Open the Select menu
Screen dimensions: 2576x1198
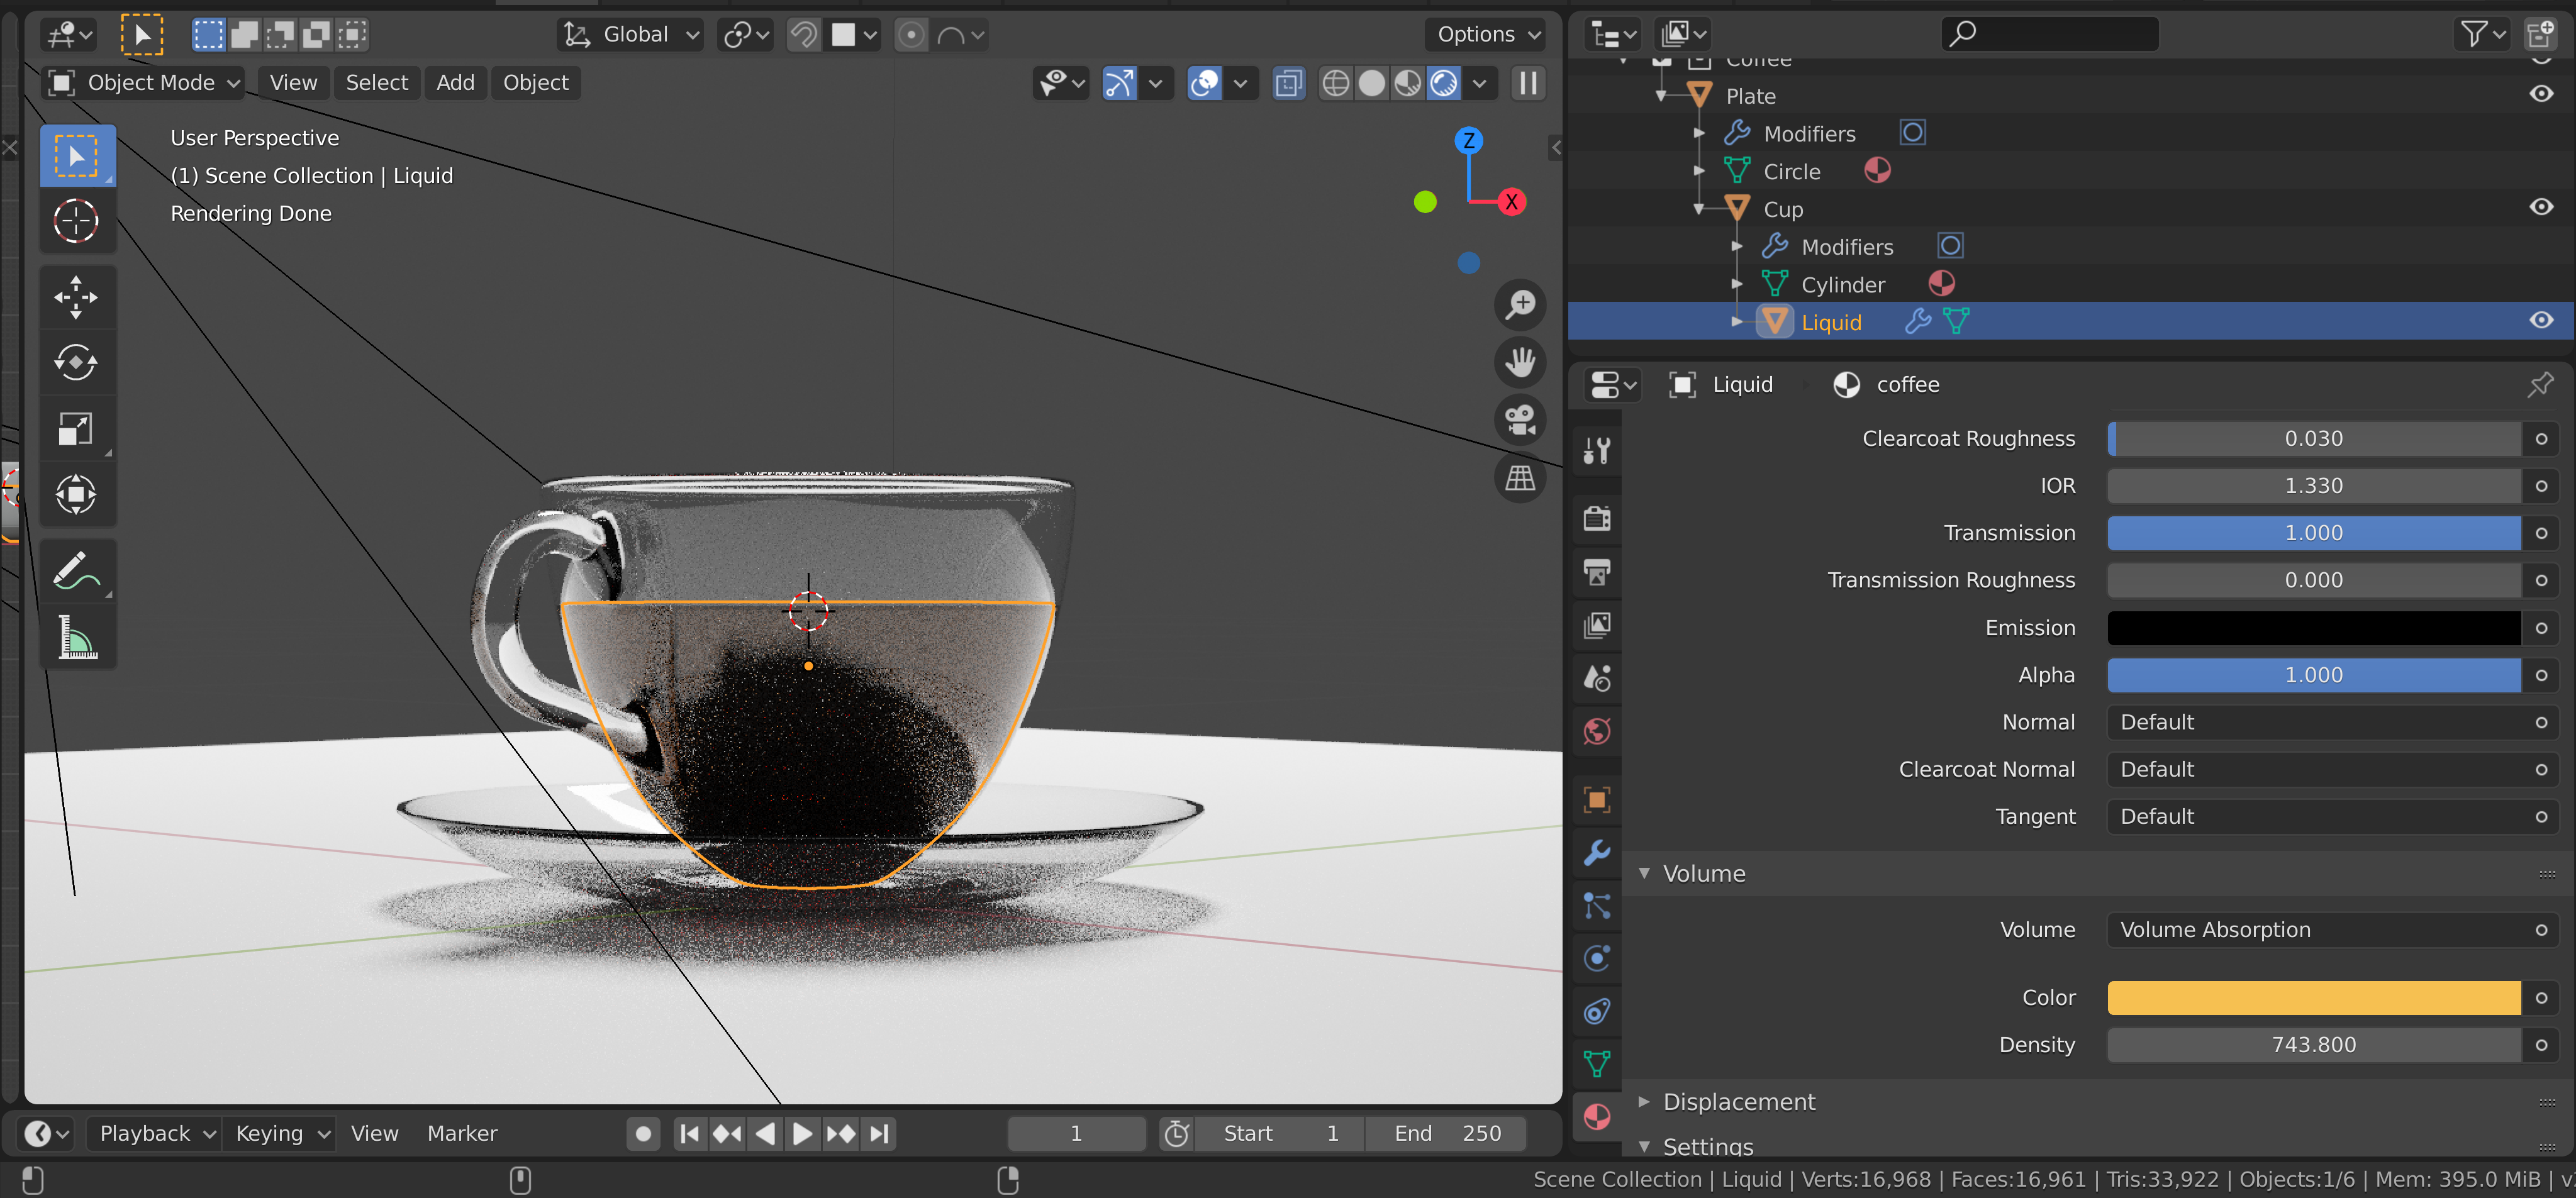click(377, 83)
